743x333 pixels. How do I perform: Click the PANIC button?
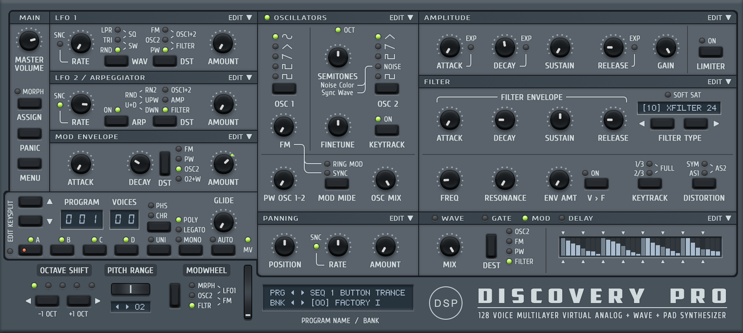click(30, 133)
